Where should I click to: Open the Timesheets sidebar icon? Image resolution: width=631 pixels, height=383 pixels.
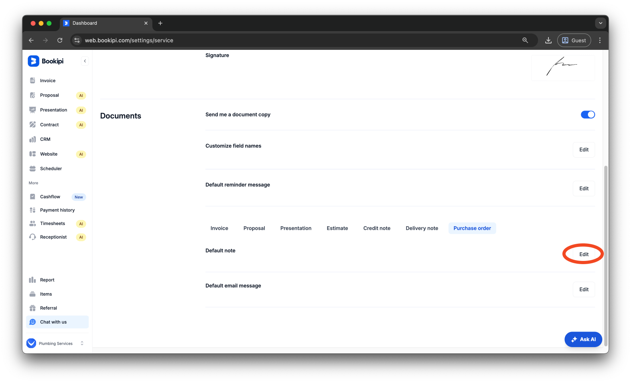[x=33, y=224]
